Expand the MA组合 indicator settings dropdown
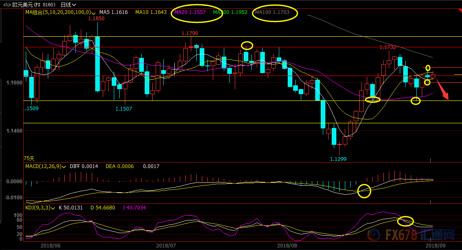This screenshot has height=250, width=462. click(93, 13)
